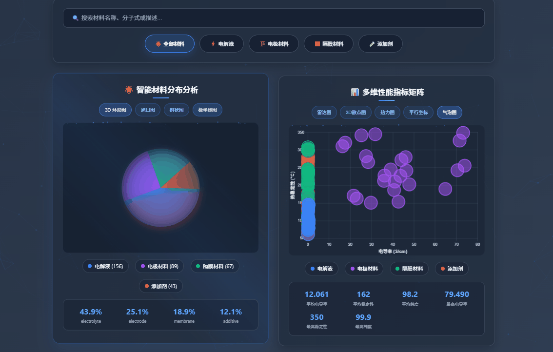Image resolution: width=553 pixels, height=352 pixels.
Task: Toggle 隔膜材料 legend under the bubble chart
Action: 409,269
